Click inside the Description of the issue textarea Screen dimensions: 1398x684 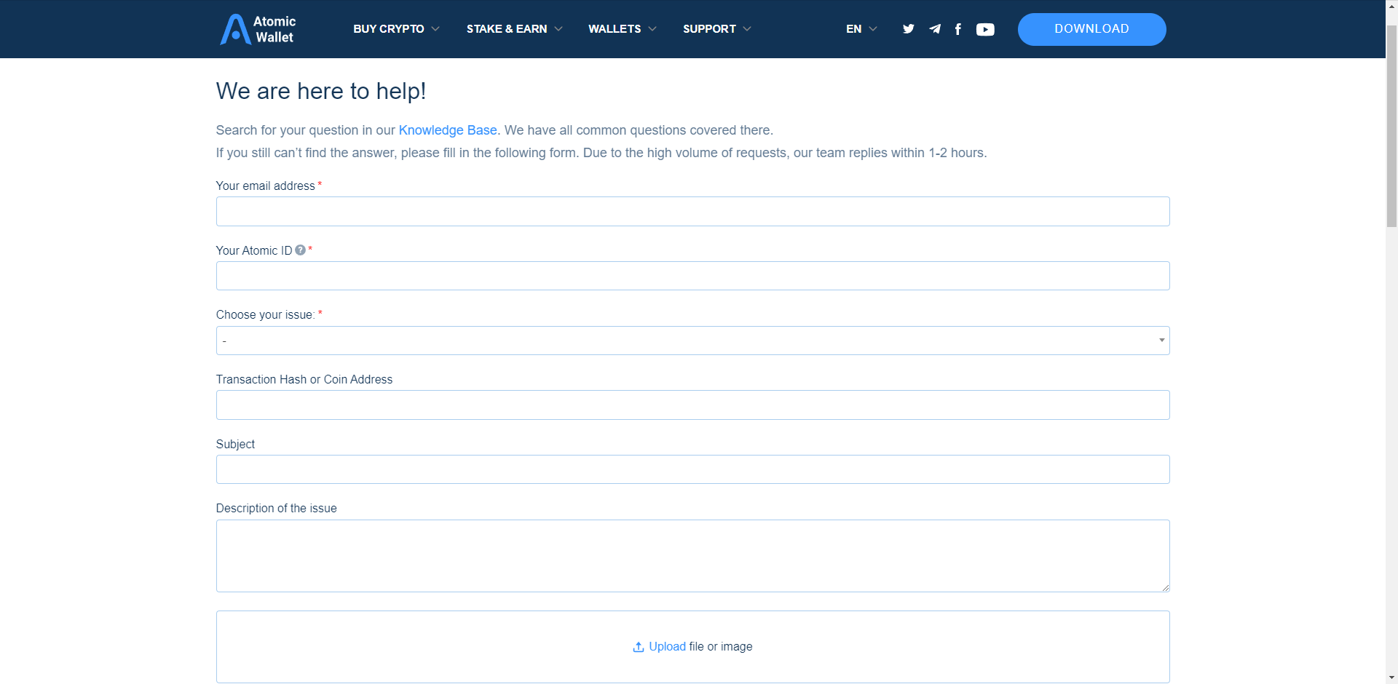pos(692,556)
